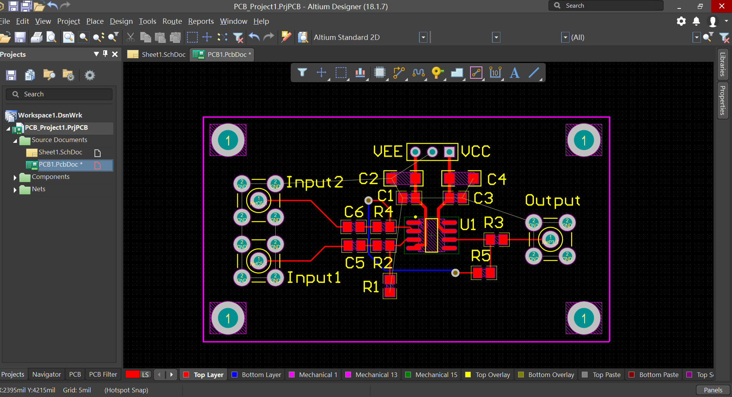The image size is (732, 397).
Task: Click the place component chip icon
Action: [x=380, y=72]
